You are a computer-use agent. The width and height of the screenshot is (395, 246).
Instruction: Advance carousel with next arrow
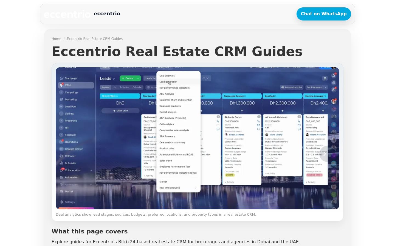tap(324, 154)
